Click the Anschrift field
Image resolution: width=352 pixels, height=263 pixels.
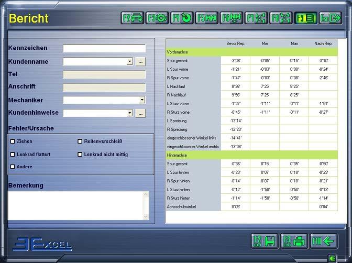(104, 87)
